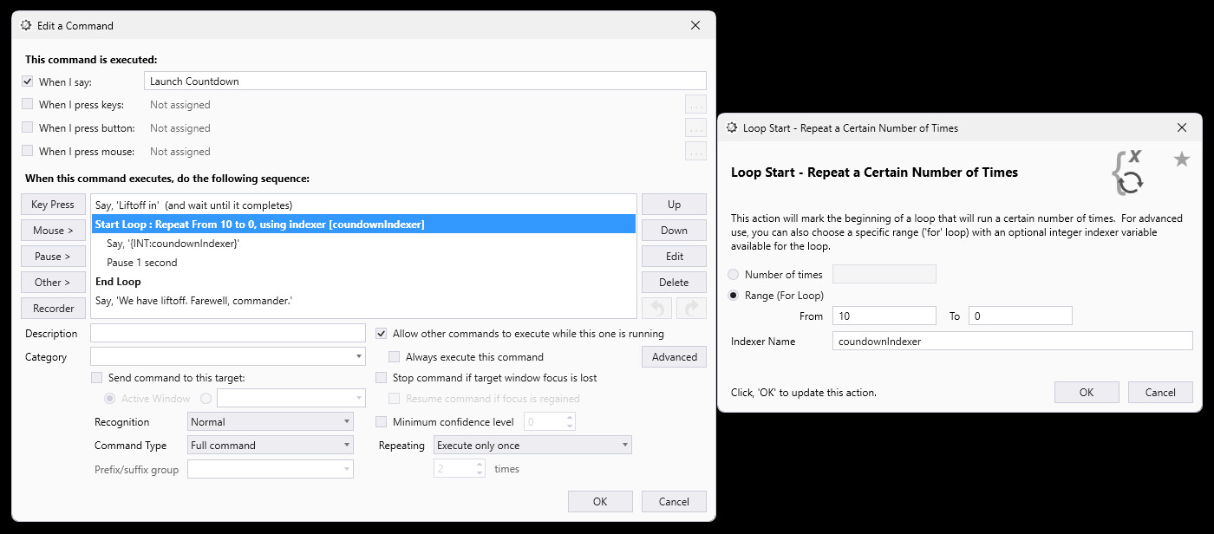
Task: Confirm the loop with OK in Loop Start dialog
Action: click(x=1087, y=392)
